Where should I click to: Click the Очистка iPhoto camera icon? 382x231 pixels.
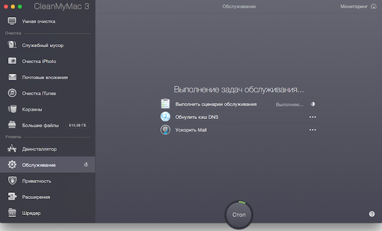click(12, 61)
